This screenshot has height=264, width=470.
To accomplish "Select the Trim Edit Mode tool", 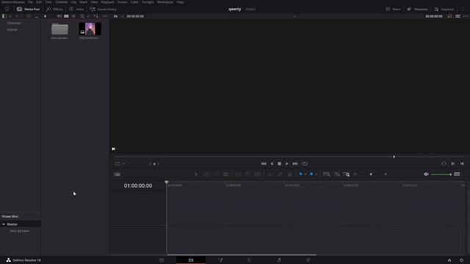I will coord(206,175).
